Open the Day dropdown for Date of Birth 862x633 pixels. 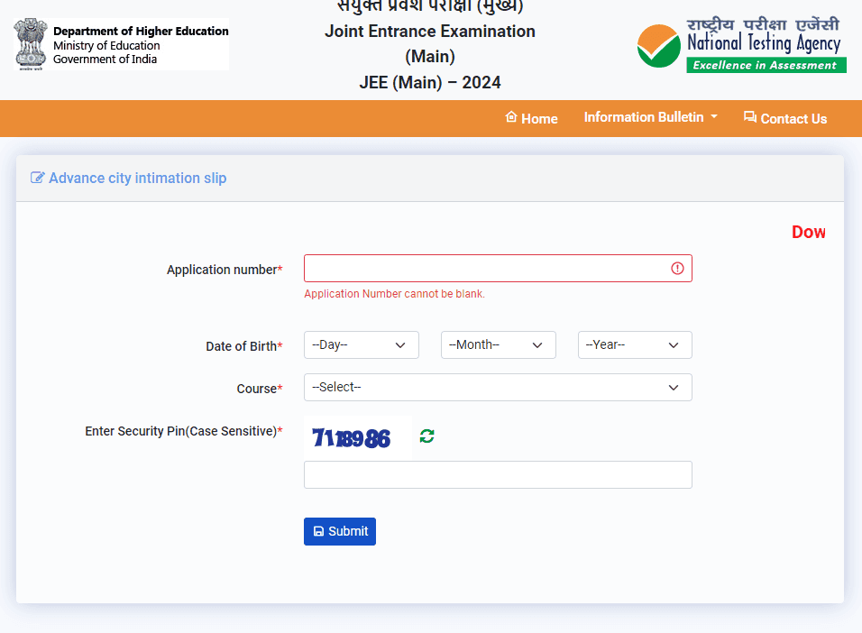[x=362, y=345]
